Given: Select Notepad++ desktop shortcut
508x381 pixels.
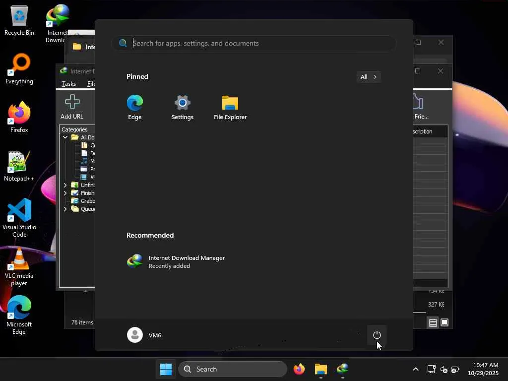Looking at the screenshot, I should tap(19, 166).
